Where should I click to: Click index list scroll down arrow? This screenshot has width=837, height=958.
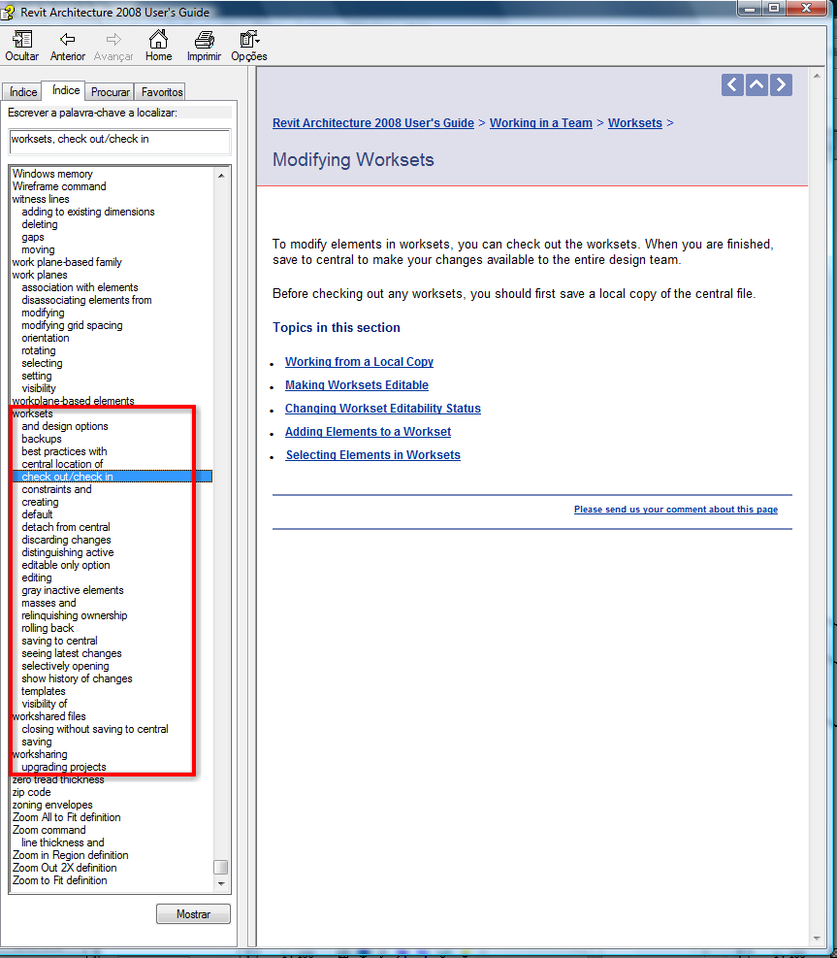221,883
